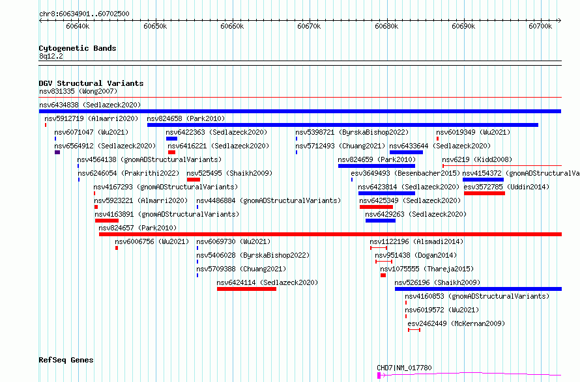The width and height of the screenshot is (580, 382).
Task: Click the Cytogenetic Bands track title
Action: pos(78,48)
